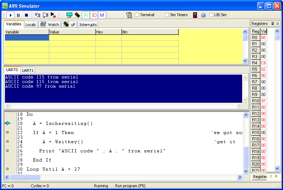
Task: Select the UART1 tab
Action: tap(27, 70)
